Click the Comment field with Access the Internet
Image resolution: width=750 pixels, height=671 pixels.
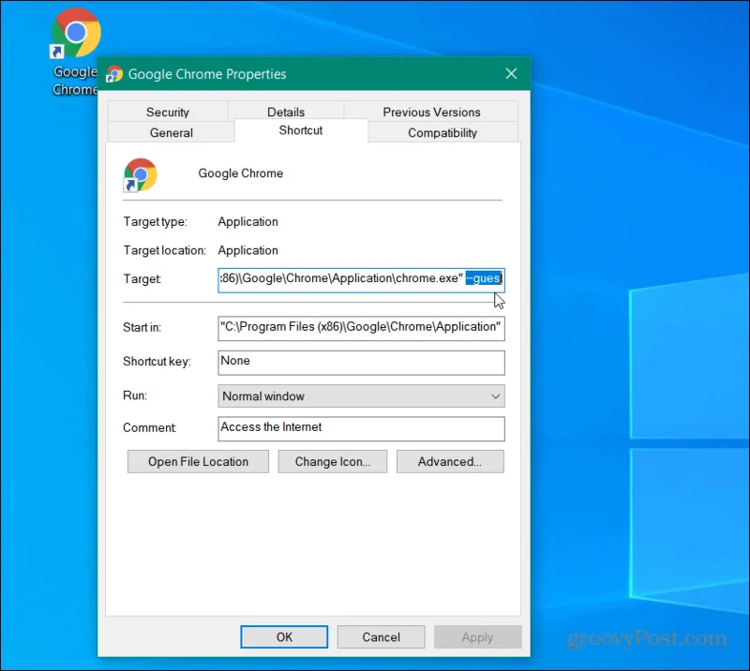(361, 428)
